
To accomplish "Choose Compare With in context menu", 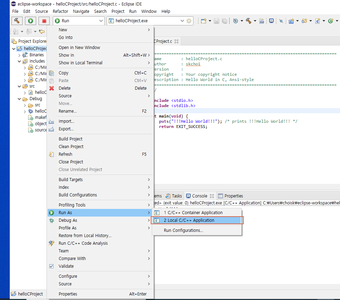I will [x=100, y=259].
